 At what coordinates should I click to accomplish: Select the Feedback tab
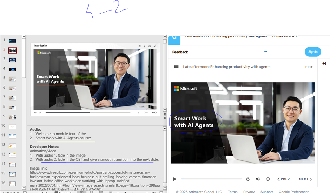coord(180,52)
